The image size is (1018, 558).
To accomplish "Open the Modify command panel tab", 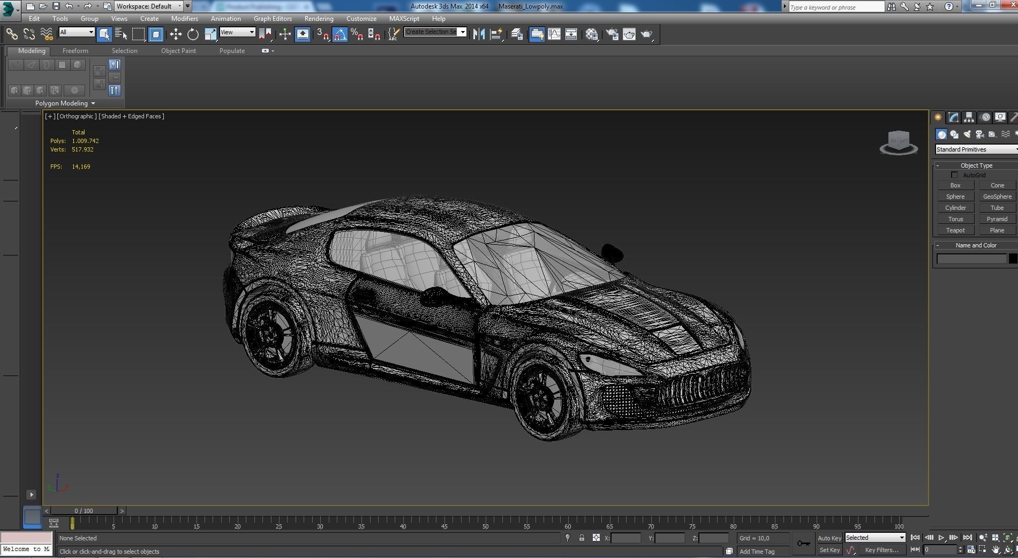I will coord(954,117).
